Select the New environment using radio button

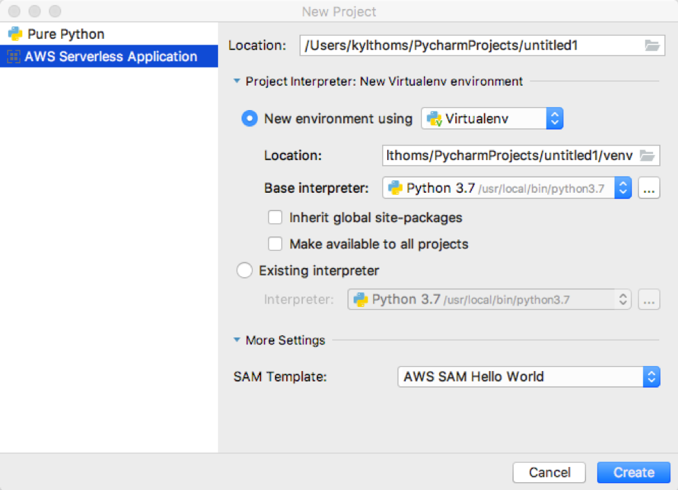coord(249,119)
